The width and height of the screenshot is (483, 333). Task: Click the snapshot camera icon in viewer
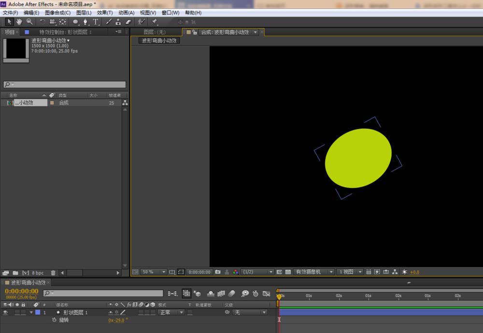(218, 272)
